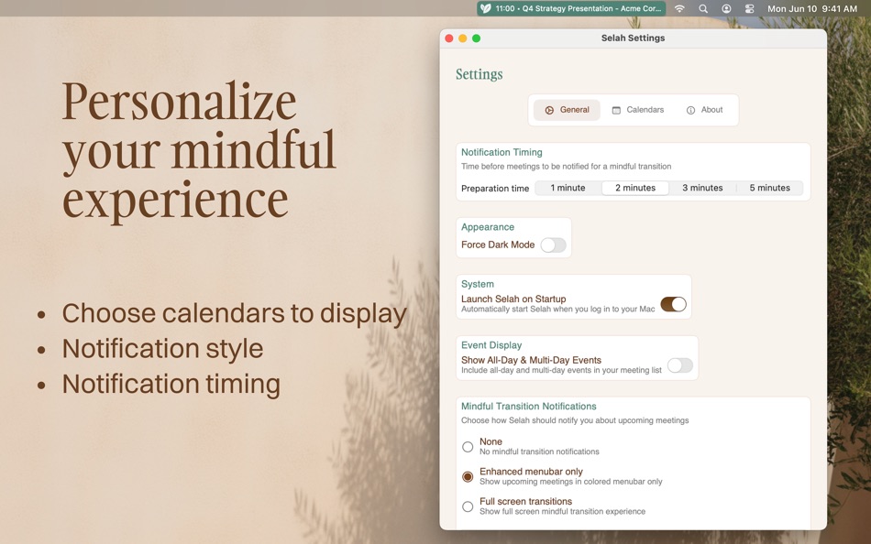Choose Full screen transitions radio button
This screenshot has height=544, width=871.
[x=468, y=506]
